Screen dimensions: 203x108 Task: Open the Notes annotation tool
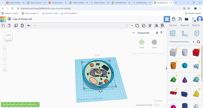coord(197,34)
